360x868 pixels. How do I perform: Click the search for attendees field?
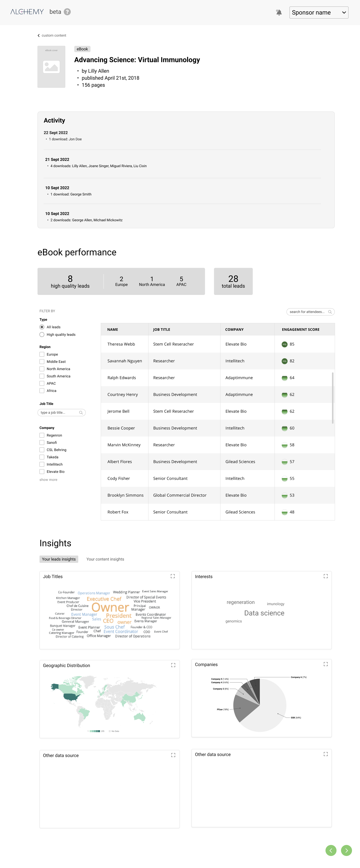(x=310, y=312)
